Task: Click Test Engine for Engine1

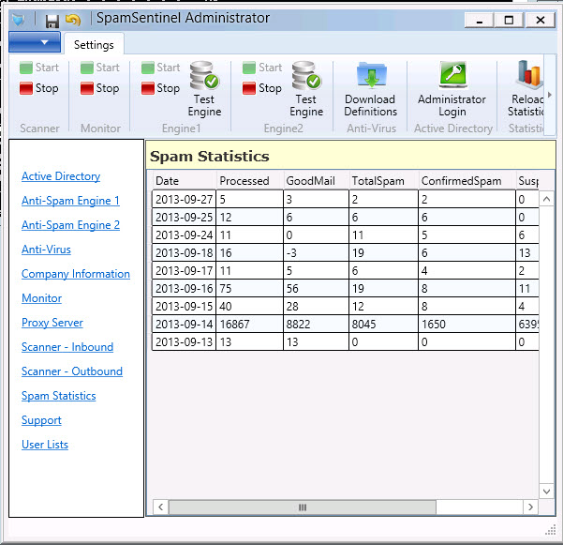Action: 204,89
